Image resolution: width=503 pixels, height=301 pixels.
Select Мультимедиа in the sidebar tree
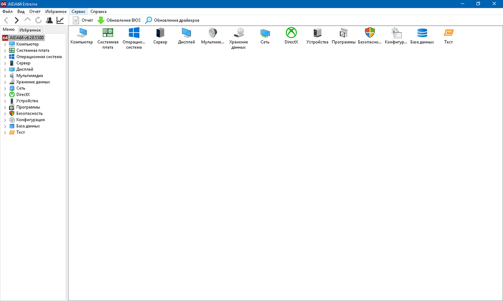click(29, 76)
